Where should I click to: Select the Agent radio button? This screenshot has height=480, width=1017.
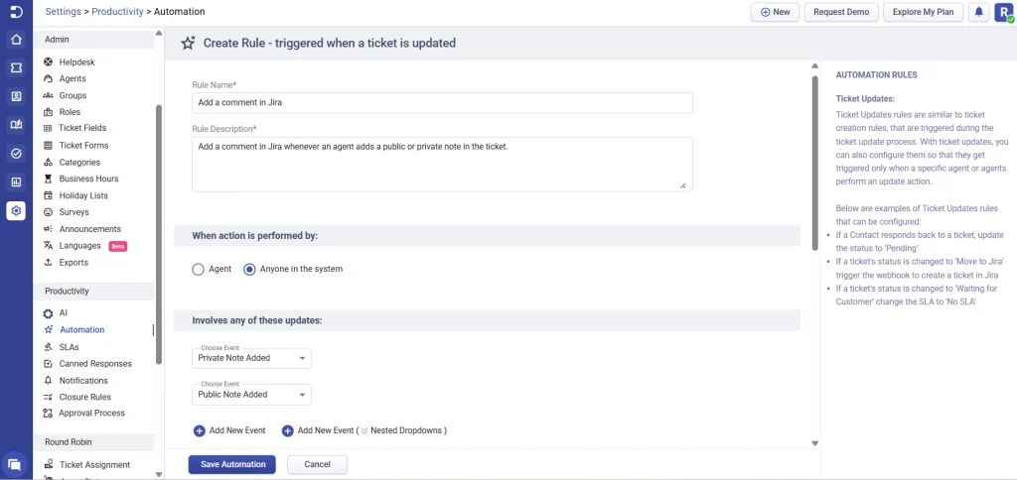click(x=199, y=269)
